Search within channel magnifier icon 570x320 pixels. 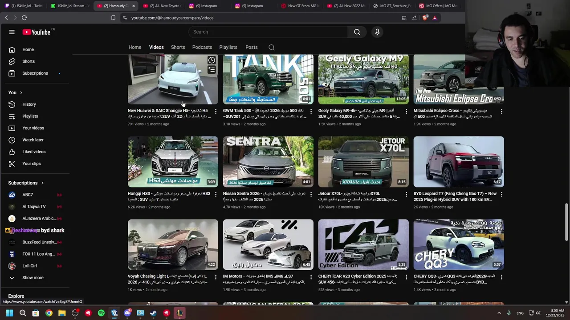coord(272,47)
